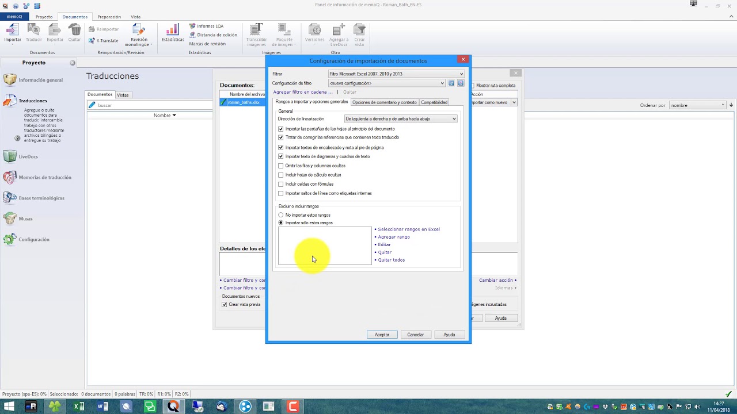Viewport: 737px width, 414px height.
Task: Open the Proyecto ribbon tab
Action: pyautogui.click(x=44, y=17)
